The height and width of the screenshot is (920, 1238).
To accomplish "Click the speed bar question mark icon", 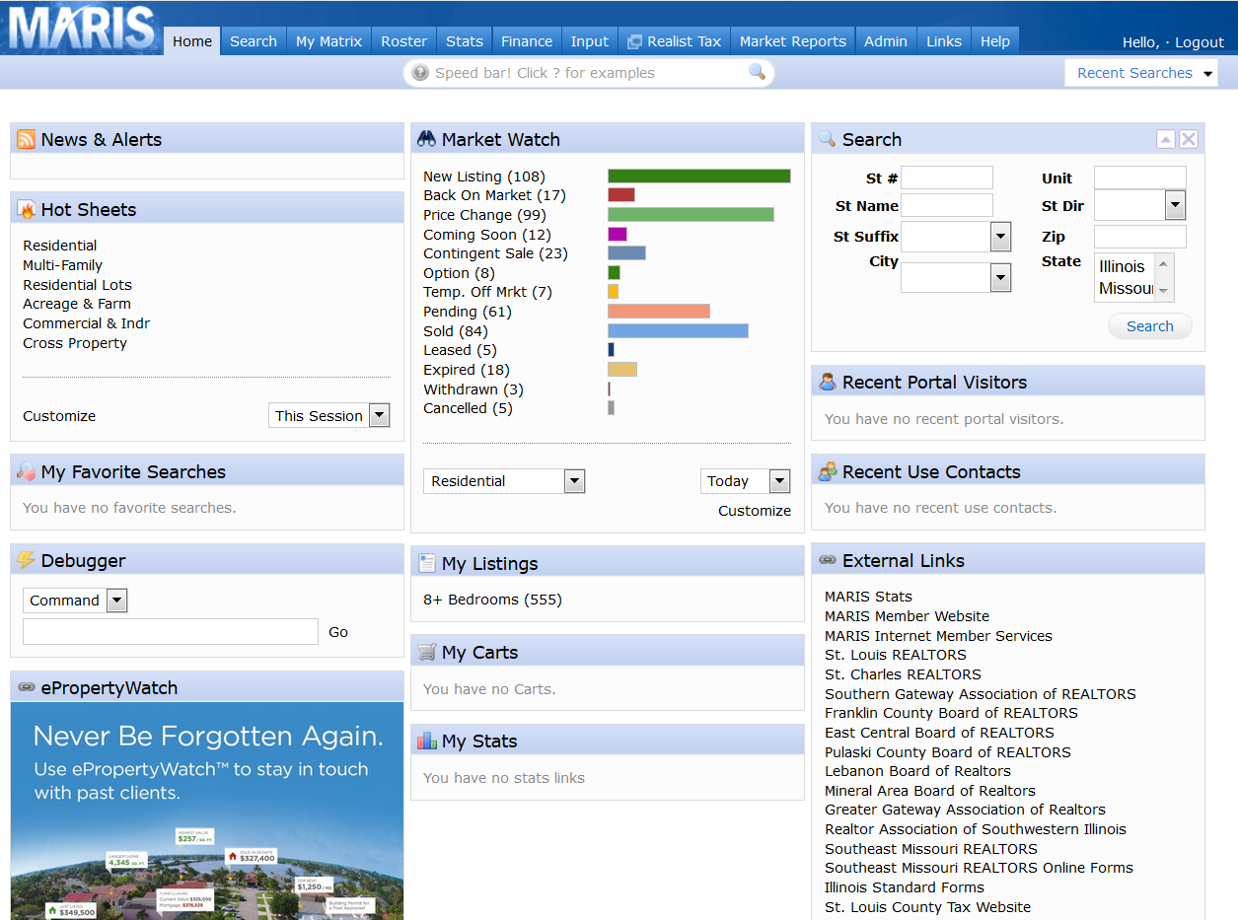I will [421, 73].
